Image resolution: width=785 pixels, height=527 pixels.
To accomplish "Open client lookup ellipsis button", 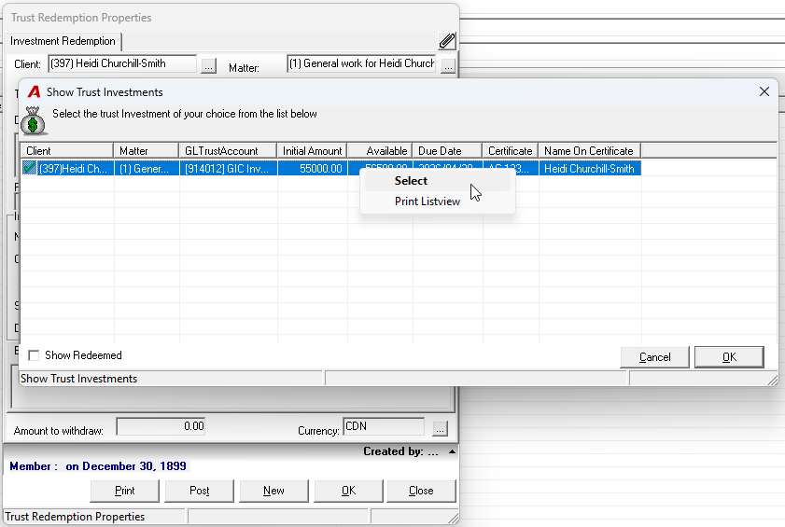I will (209, 65).
